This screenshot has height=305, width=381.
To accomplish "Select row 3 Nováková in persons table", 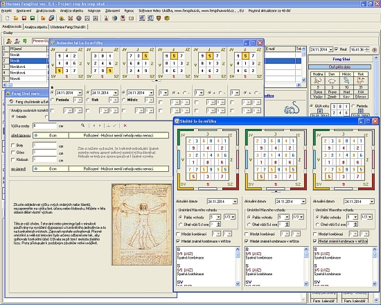I will [x=24, y=67].
